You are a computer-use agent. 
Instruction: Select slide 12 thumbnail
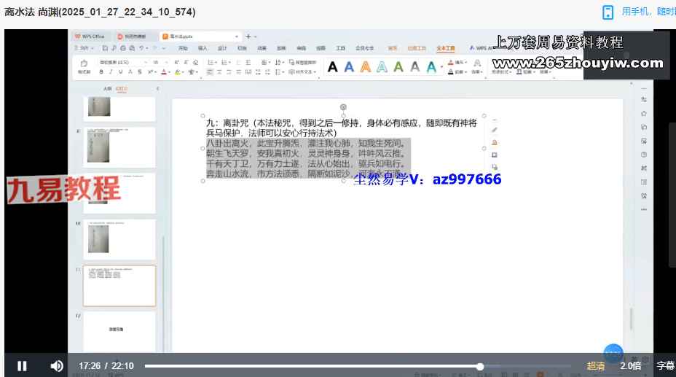tap(119, 330)
